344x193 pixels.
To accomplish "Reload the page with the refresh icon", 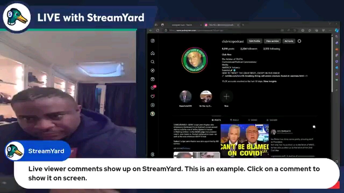I will pyautogui.click(x=157, y=30).
